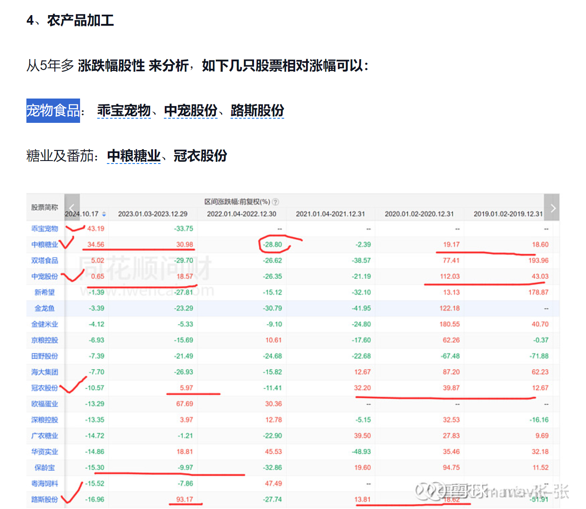Image resolution: width=586 pixels, height=509 pixels.
Task: Select the 中宠股份 stock name in table
Action: click(x=45, y=276)
